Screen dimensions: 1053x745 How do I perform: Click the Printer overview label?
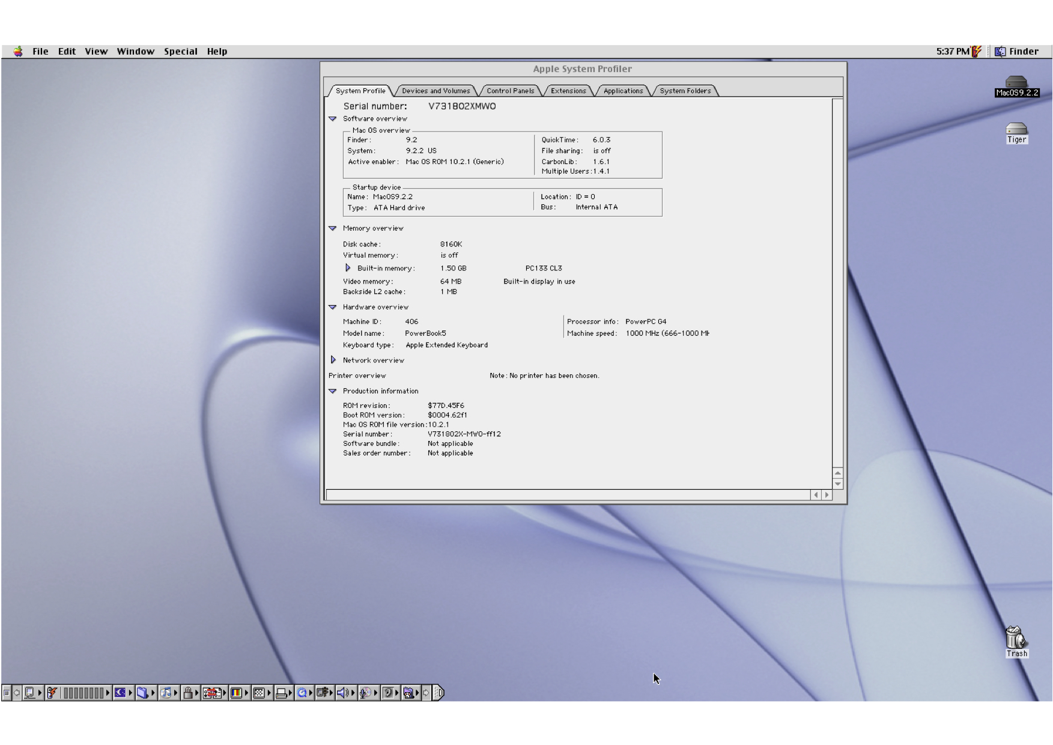coord(357,376)
